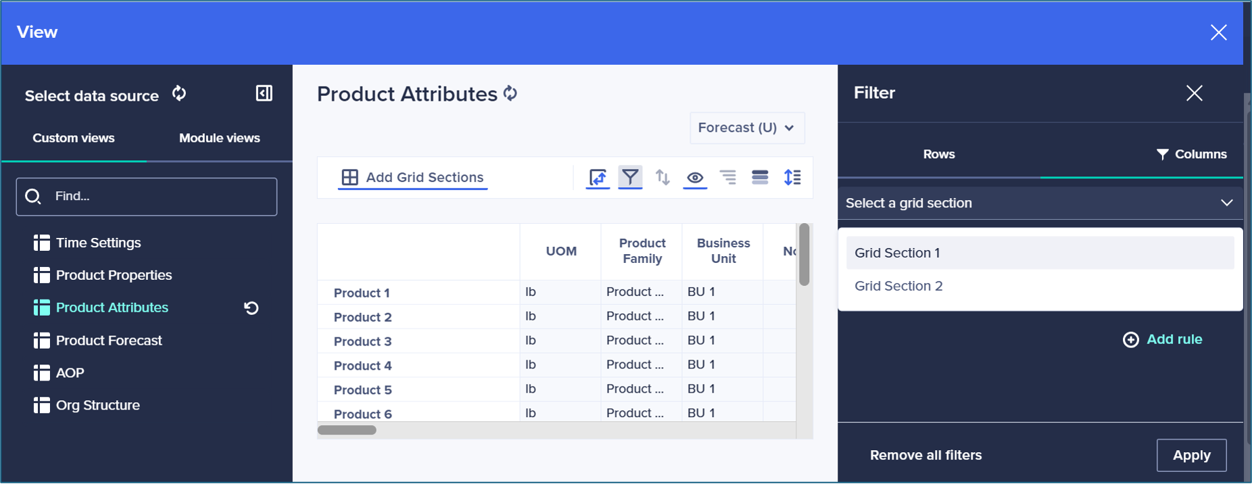Click the Product Properties table icon
The image size is (1252, 484).
pos(42,275)
